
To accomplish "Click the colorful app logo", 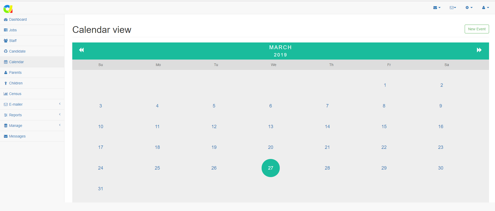I will pos(8,9).
